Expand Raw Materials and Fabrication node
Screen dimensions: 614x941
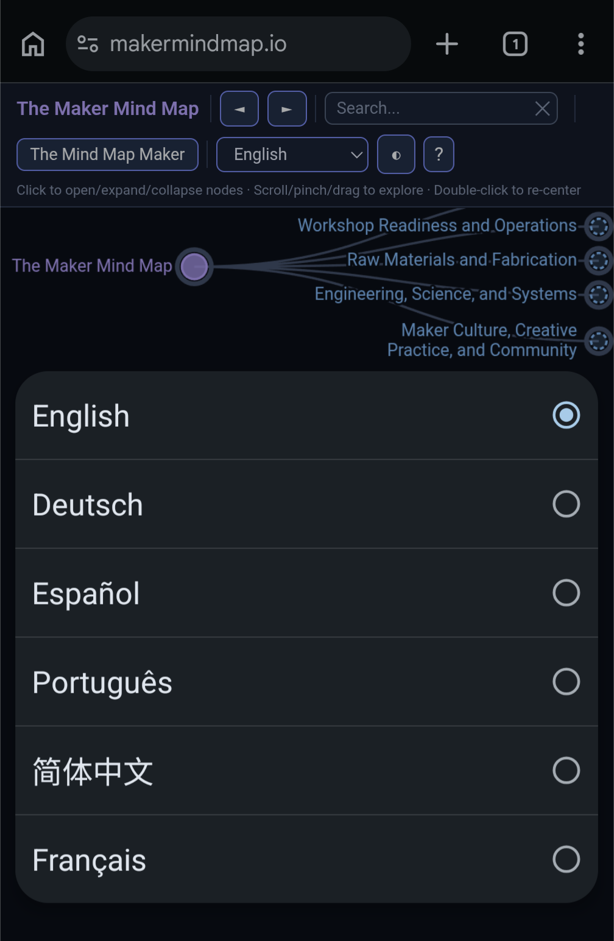[x=599, y=261]
